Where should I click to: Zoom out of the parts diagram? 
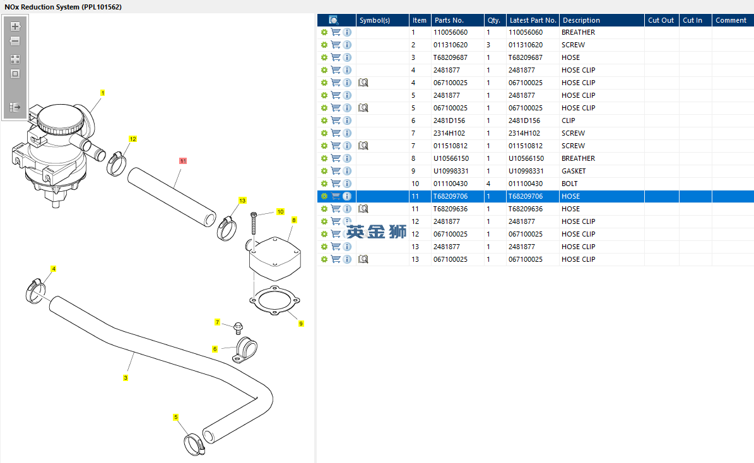click(x=15, y=42)
